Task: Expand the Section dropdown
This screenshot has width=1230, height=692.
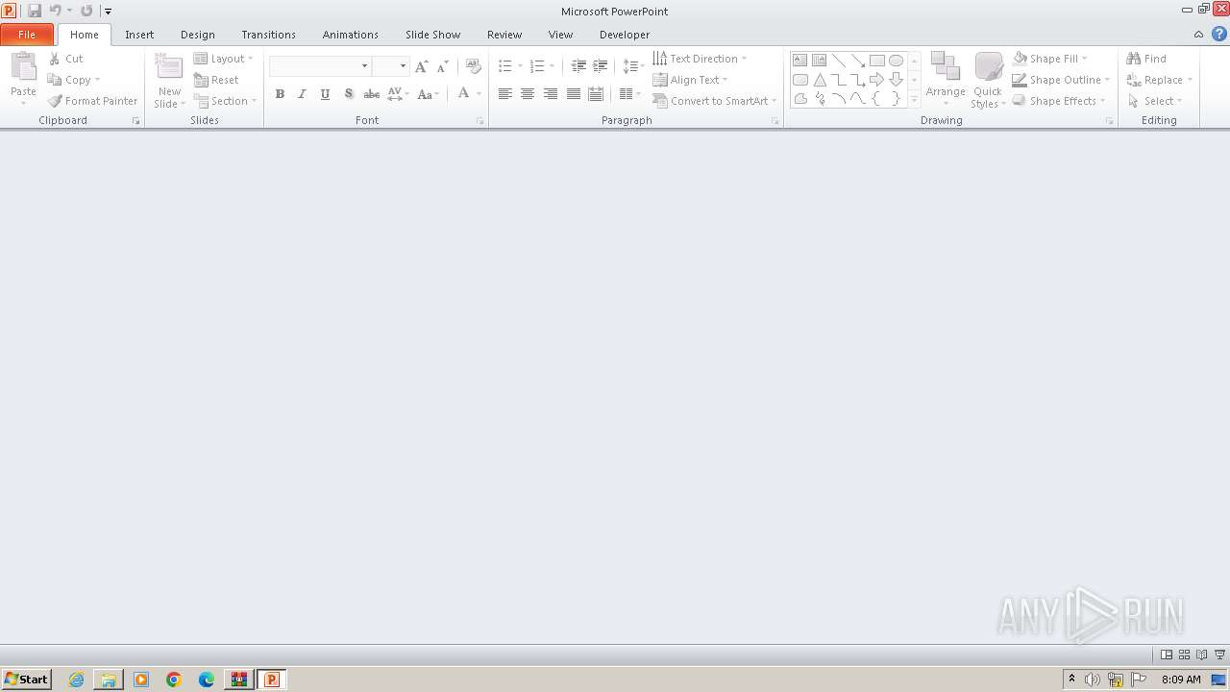Action: (226, 101)
